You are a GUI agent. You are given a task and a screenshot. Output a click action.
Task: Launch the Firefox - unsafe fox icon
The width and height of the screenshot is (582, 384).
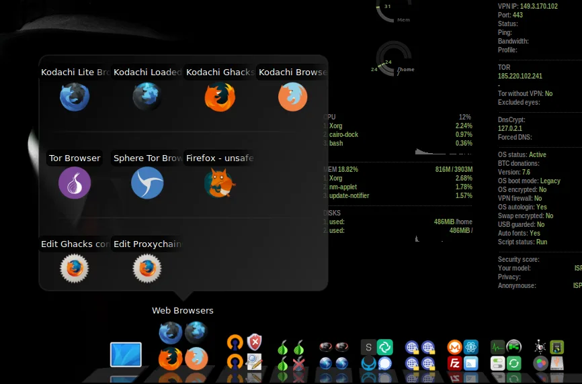click(220, 183)
